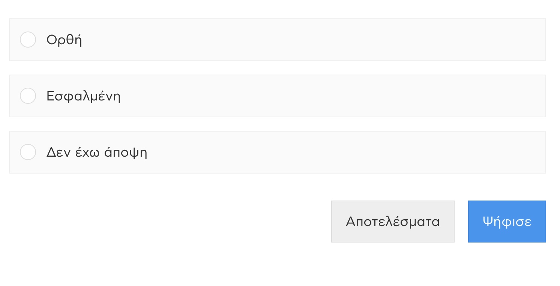Click the Εσφαλμένη option row container
This screenshot has height=286, width=560.
pyautogui.click(x=300, y=96)
